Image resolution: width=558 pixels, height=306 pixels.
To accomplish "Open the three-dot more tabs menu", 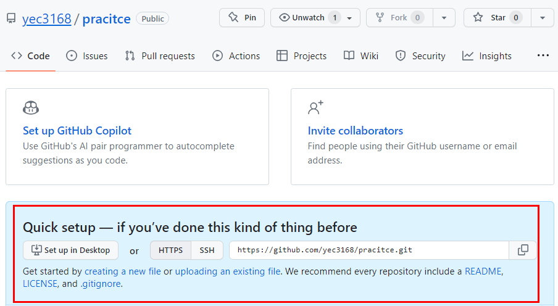I will pyautogui.click(x=543, y=55).
